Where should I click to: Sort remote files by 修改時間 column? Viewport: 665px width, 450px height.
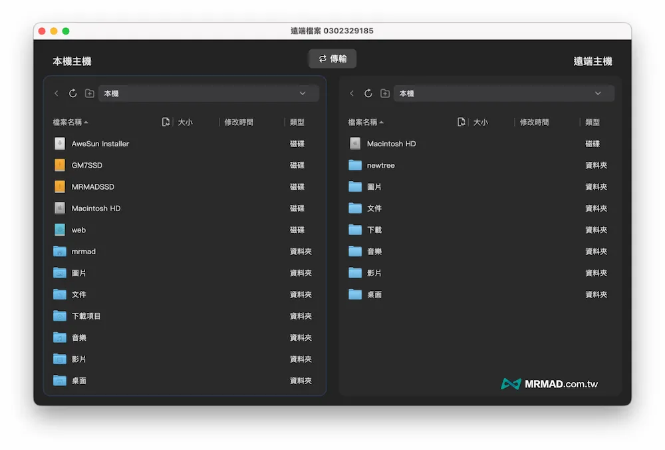(x=535, y=122)
